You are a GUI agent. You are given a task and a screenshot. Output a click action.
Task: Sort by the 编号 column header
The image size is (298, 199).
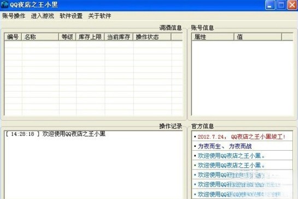pos(13,37)
